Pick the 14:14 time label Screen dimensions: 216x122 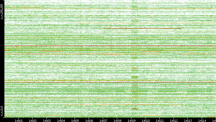coord(202,121)
